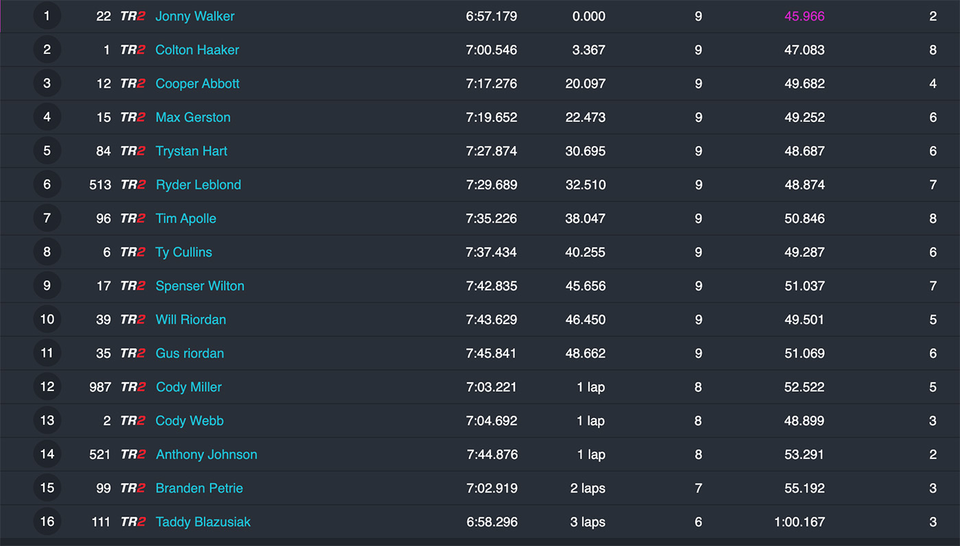Click the TR2 logo beside Taddy Blazusiak

pos(133,522)
